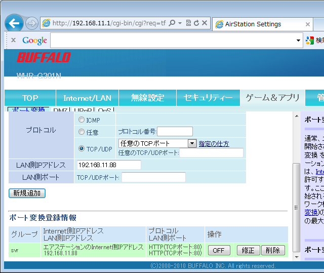Viewport: 324px width, 273px height.
Task: Go back with the browser back arrow
Action: click(x=14, y=23)
